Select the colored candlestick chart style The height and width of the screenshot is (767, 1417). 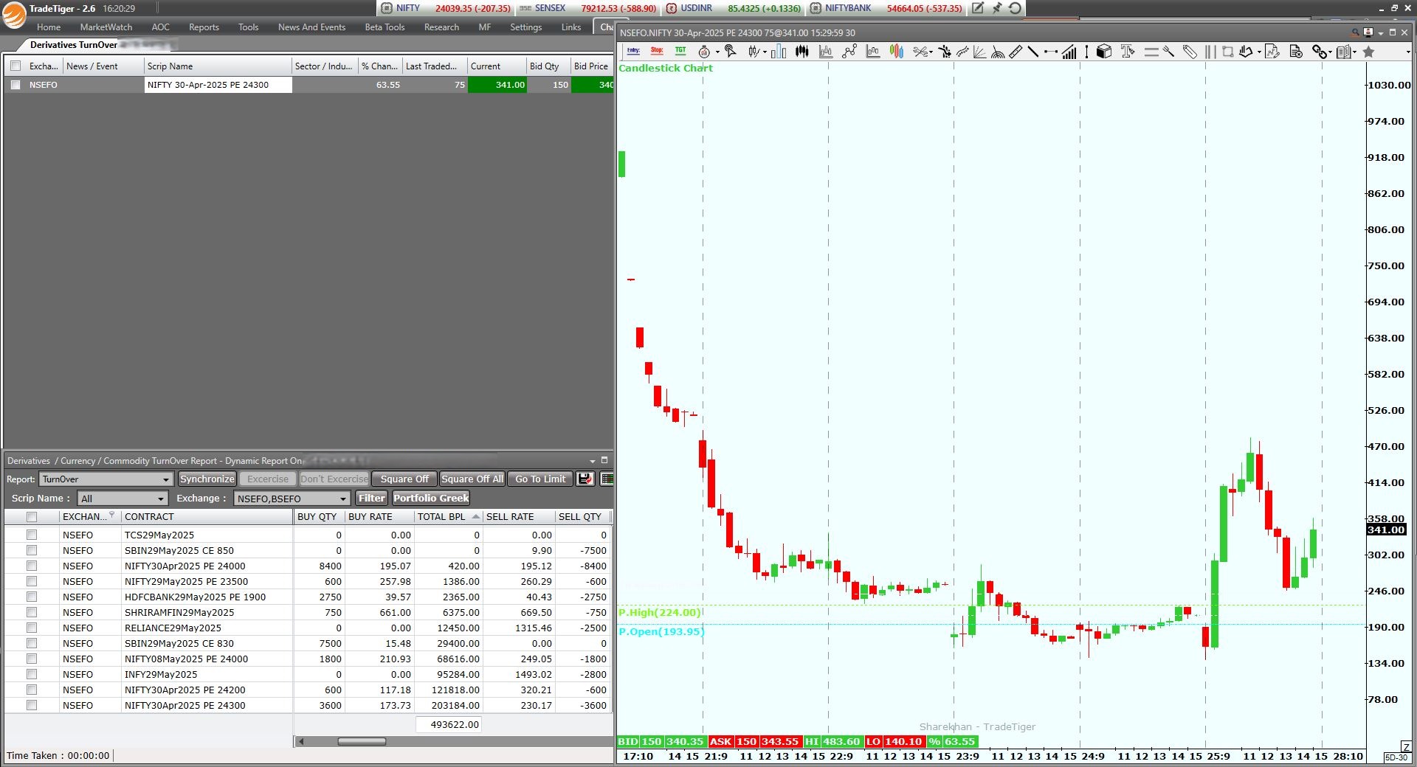[x=897, y=51]
